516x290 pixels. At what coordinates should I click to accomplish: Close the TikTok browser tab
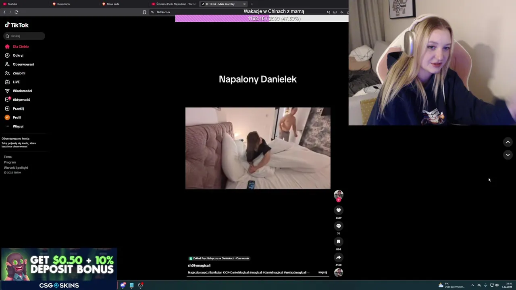(244, 4)
